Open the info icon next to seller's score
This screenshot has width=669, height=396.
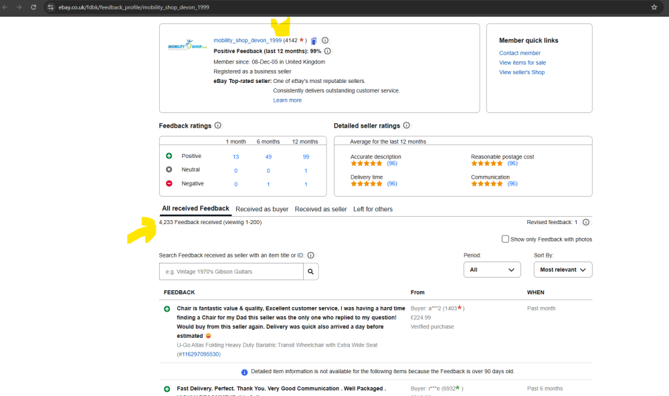325,41
